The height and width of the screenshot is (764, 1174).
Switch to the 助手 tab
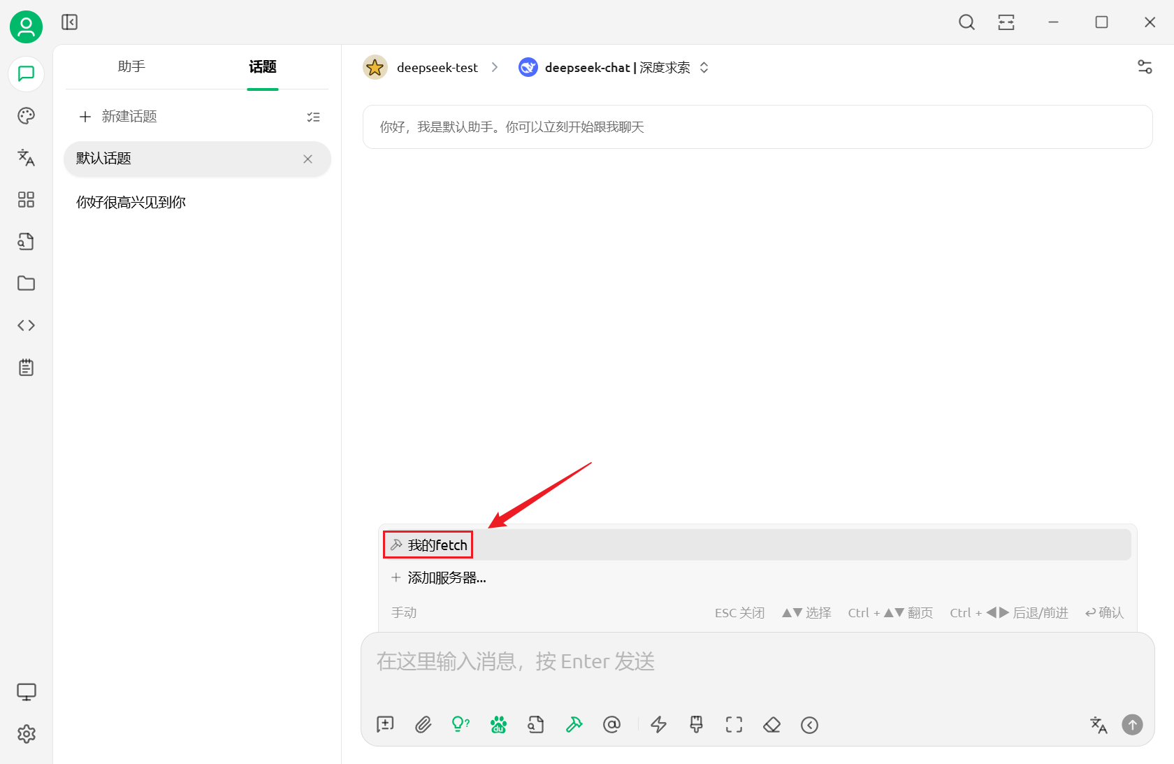131,67
